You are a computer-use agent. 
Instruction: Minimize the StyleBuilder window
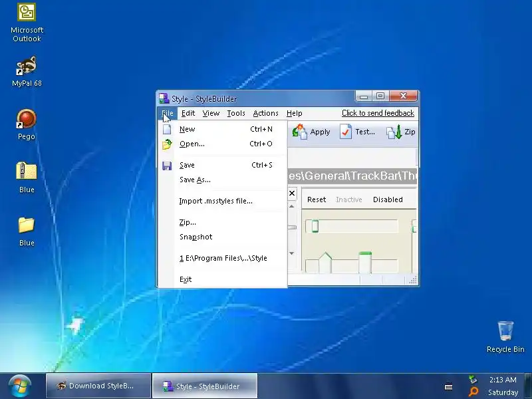coord(364,96)
